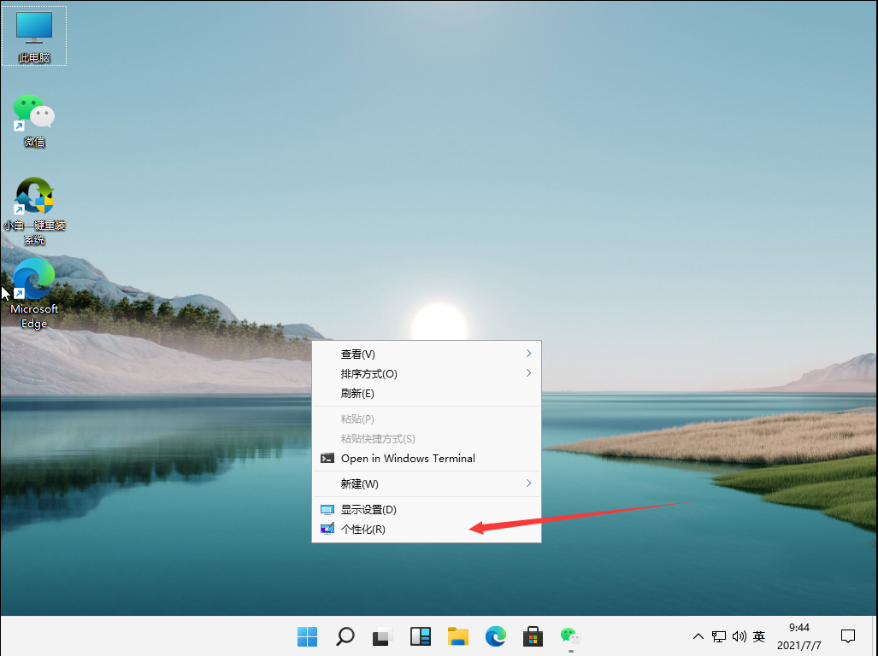Launch Microsoft Edge desktop shortcut
The width and height of the screenshot is (878, 656).
coord(34,280)
